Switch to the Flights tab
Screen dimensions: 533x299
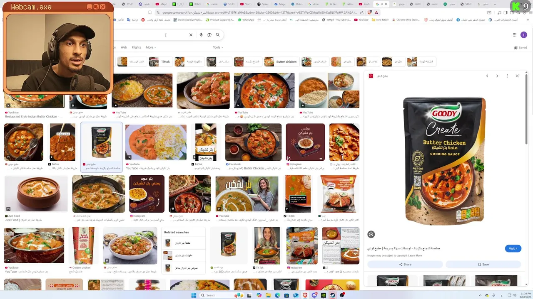click(x=136, y=47)
